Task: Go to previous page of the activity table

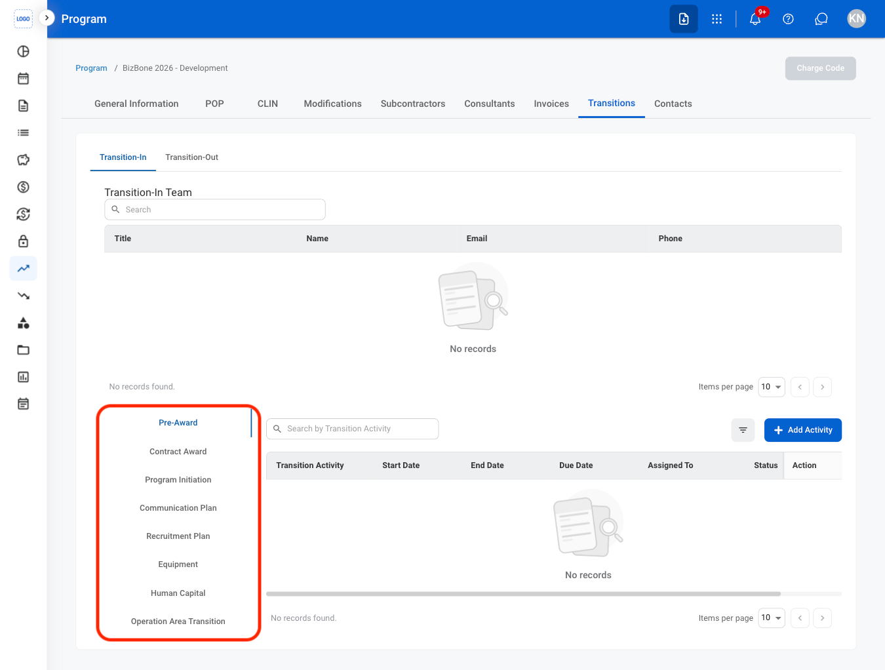Action: 800,618
